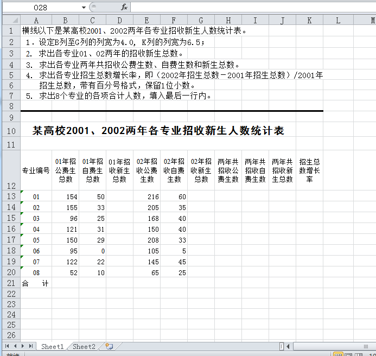
Task: Click header cell 01年招收新生总数
Action: [119, 170]
